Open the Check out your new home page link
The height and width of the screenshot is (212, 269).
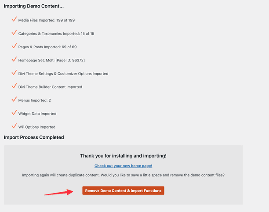point(123,166)
